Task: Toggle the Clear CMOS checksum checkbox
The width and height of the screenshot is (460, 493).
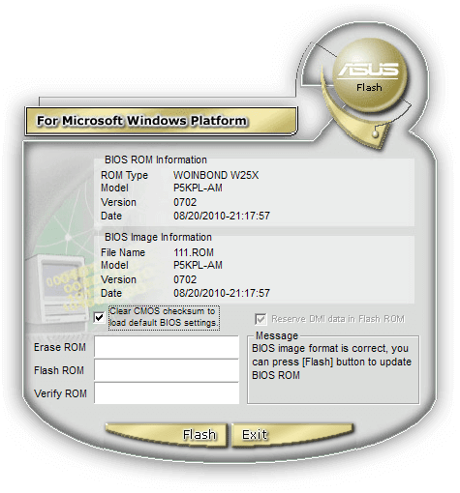Action: [99, 318]
